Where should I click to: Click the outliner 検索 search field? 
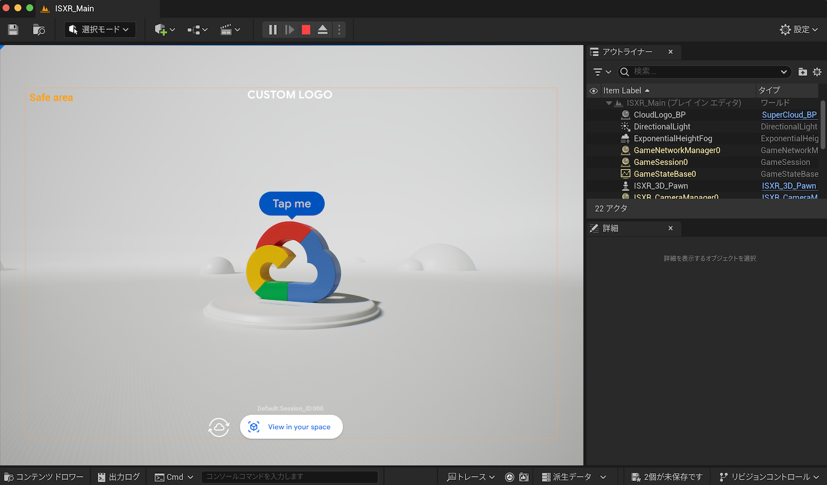click(704, 72)
